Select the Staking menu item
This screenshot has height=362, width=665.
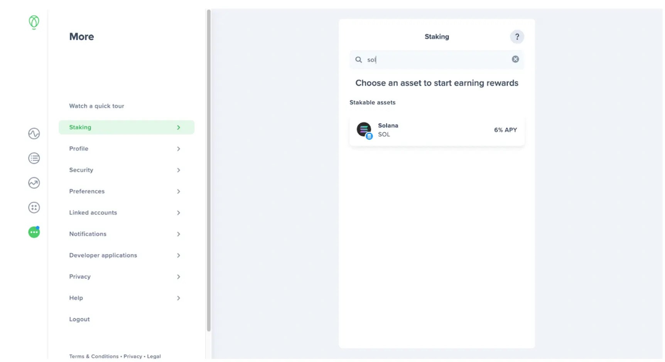pos(126,127)
